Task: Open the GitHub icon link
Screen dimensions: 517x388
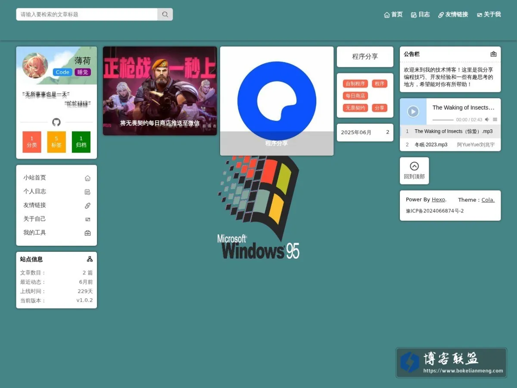Action: [56, 122]
